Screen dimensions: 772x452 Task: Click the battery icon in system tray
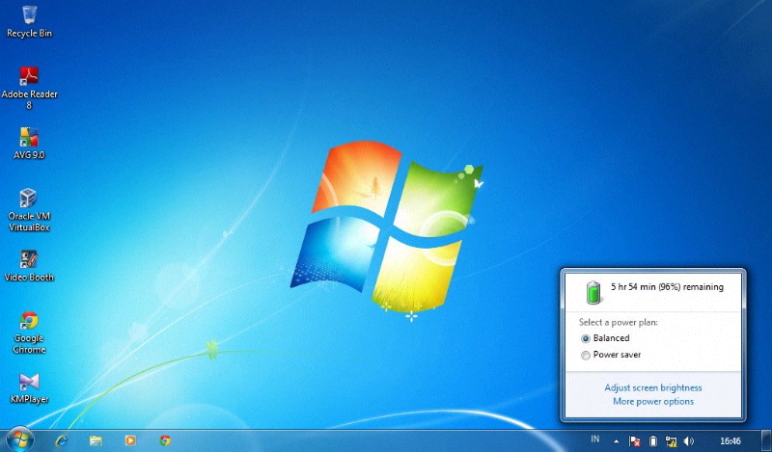coord(653,441)
